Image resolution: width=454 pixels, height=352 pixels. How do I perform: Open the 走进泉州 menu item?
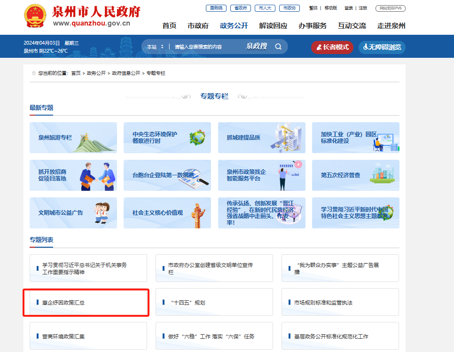(x=391, y=26)
